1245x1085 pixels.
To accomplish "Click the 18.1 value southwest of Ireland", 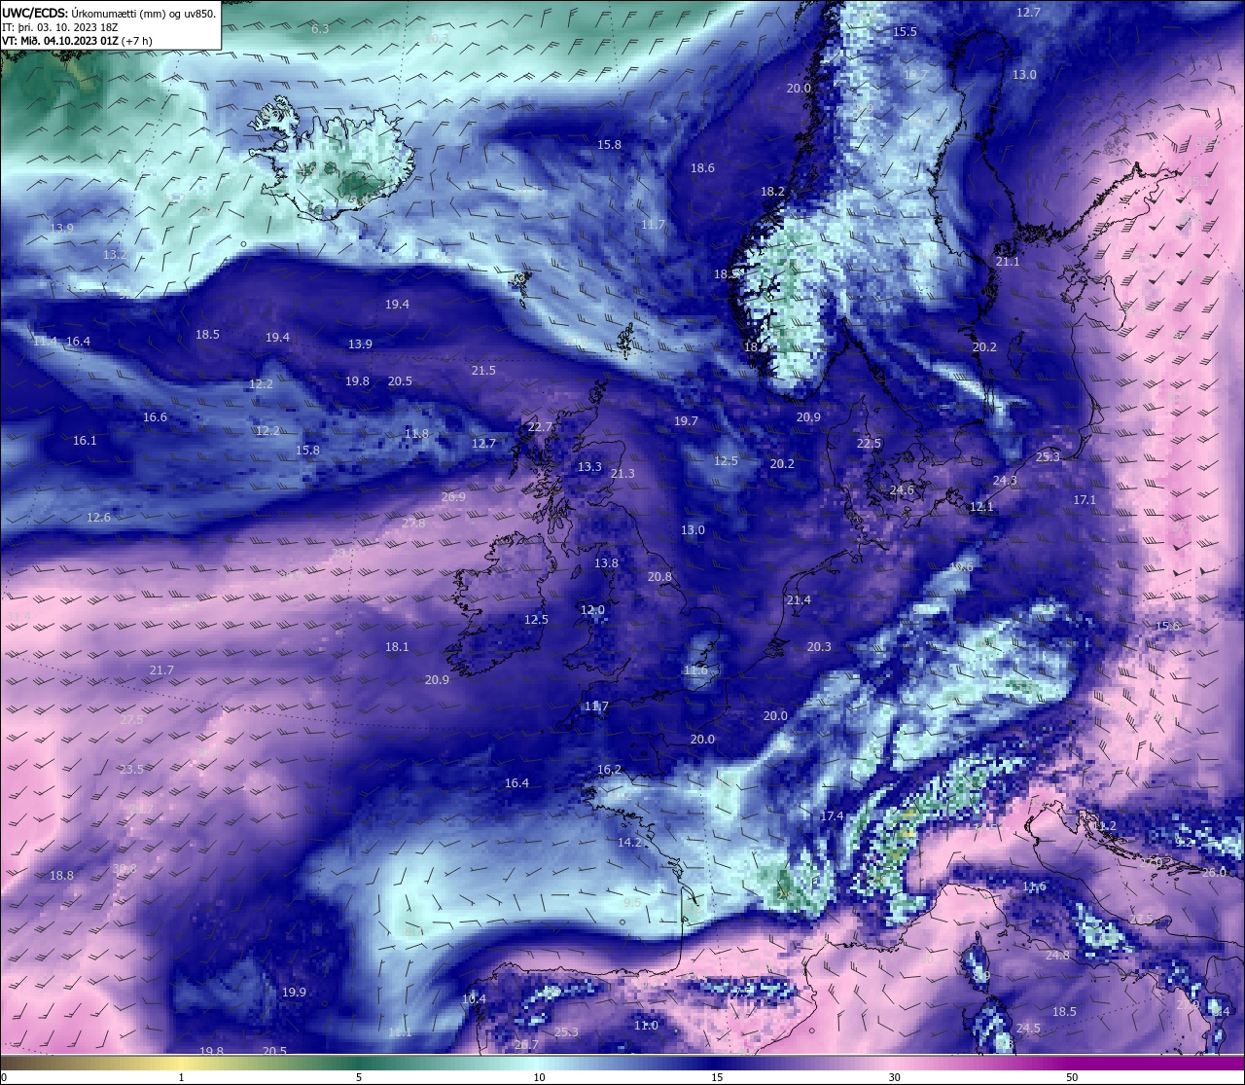I will click(397, 647).
